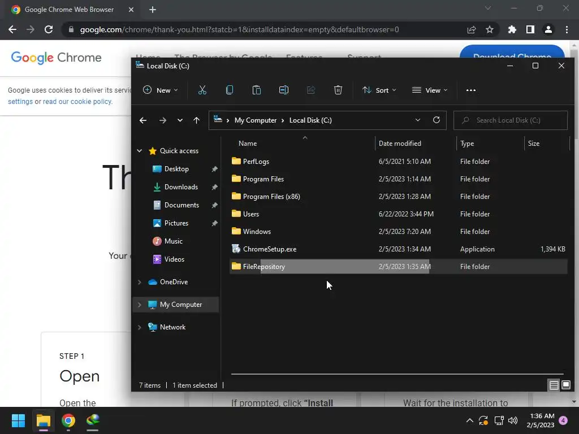
Task: Share this page icon in address bar
Action: click(472, 29)
